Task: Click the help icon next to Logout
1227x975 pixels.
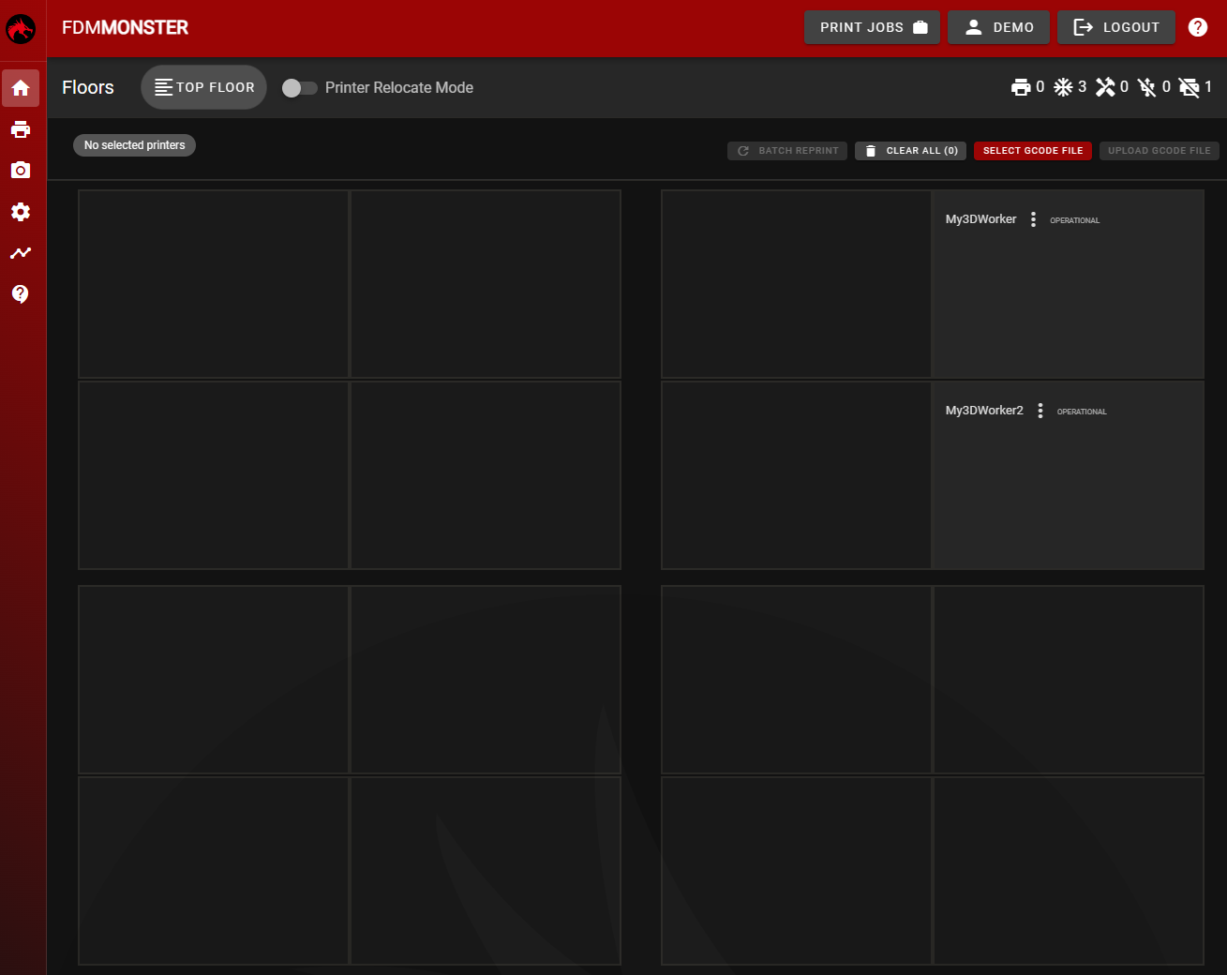Action: point(1198,27)
